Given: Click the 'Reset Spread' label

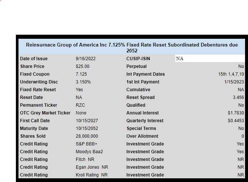Looking at the screenshot, I should (x=140, y=97).
